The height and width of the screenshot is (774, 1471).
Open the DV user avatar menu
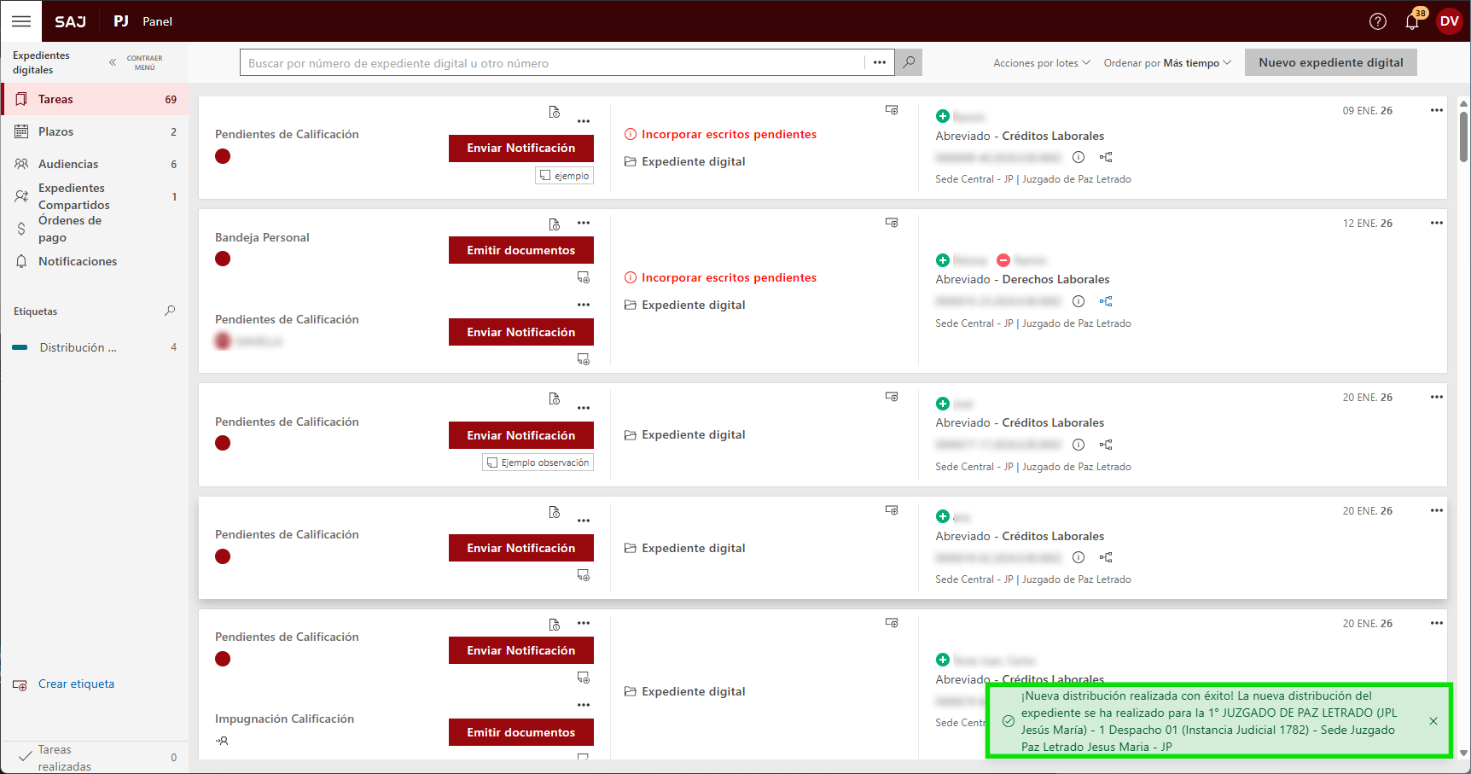point(1449,21)
